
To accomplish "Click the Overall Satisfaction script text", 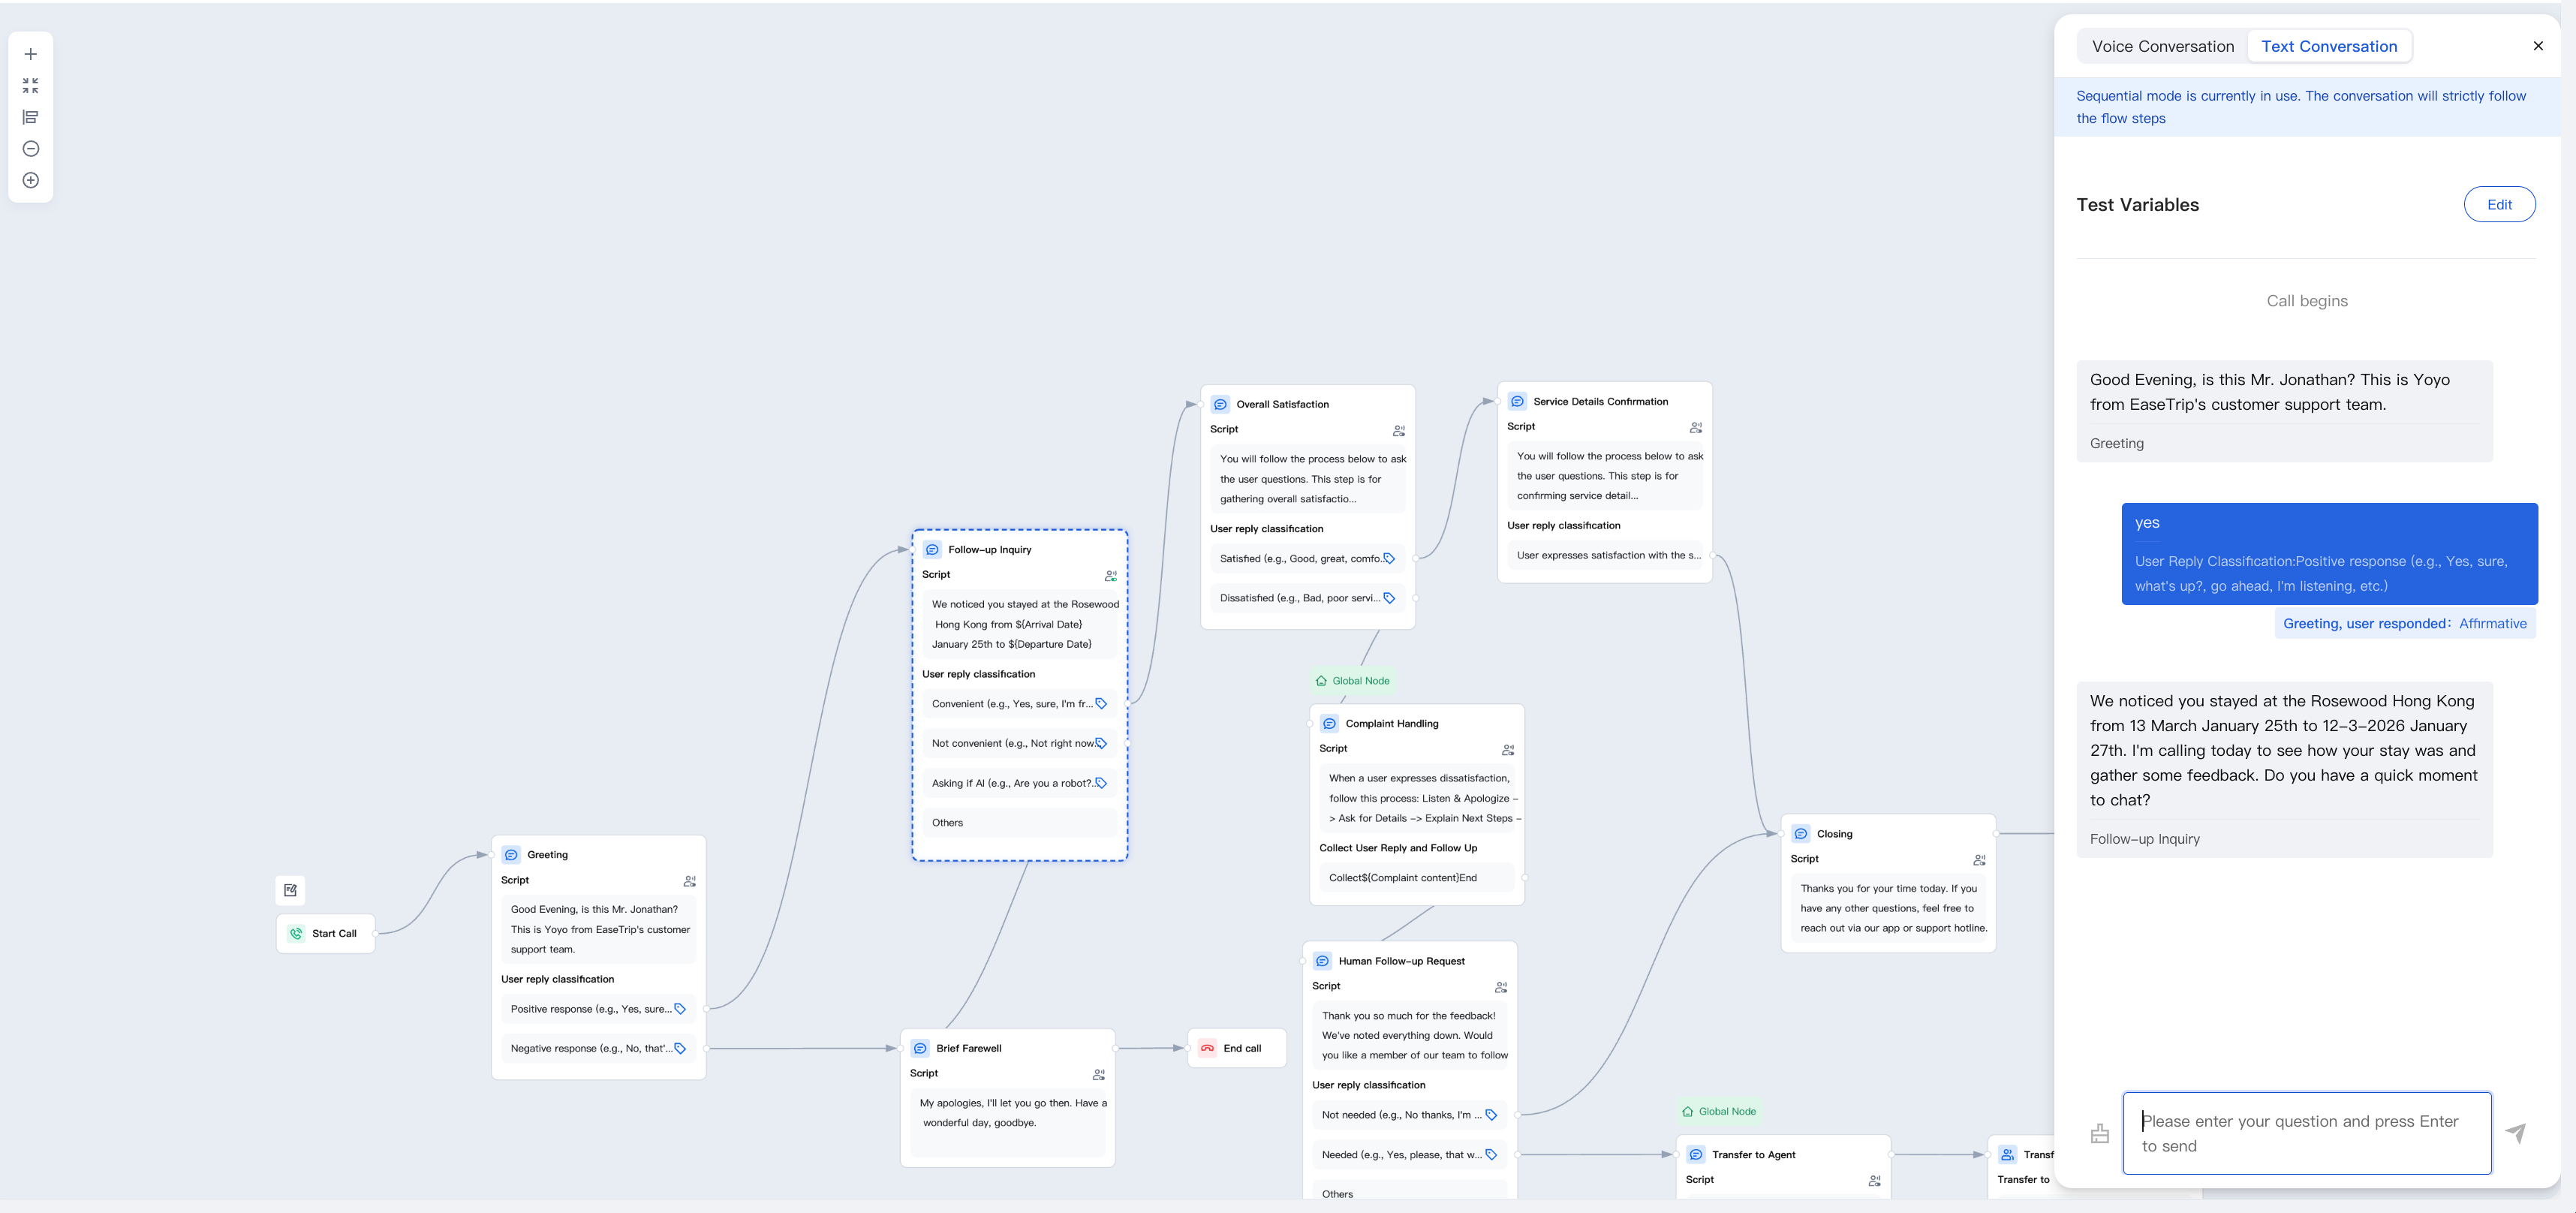I will pos(1307,479).
